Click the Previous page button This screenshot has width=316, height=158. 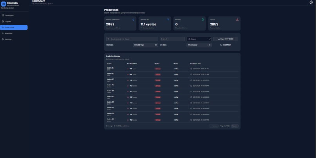coord(214,126)
